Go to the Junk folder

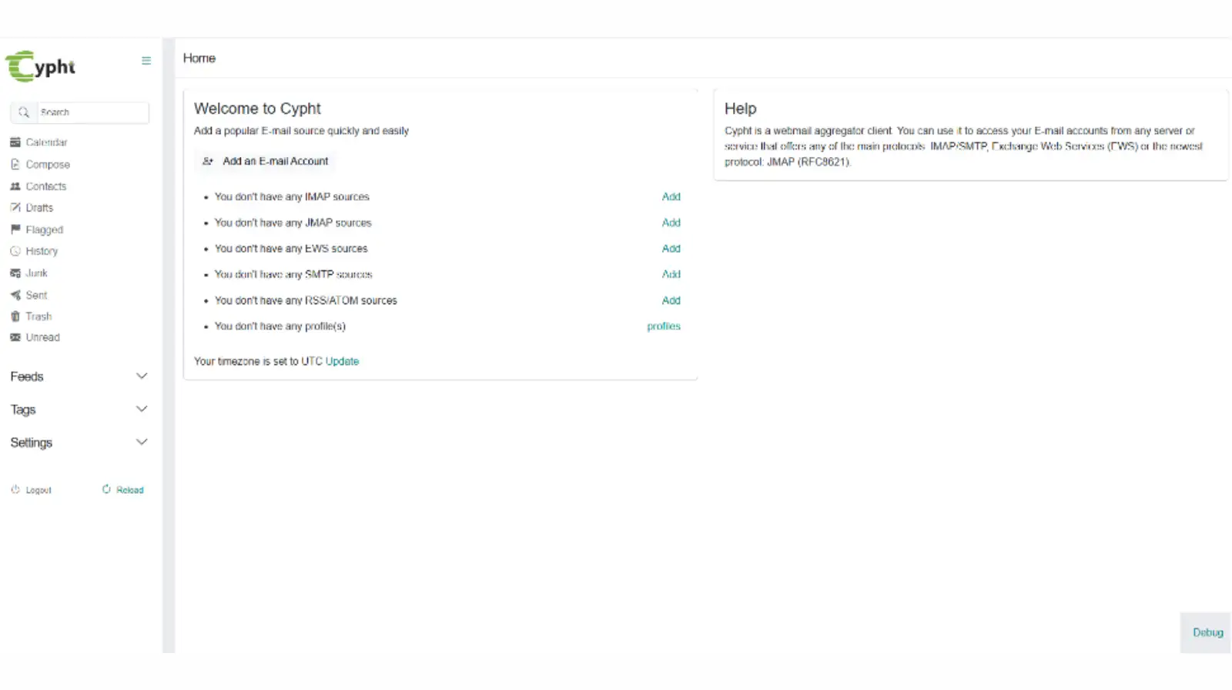coord(36,273)
